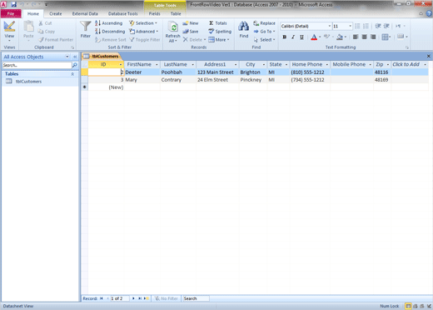Click the Copy icon

coord(41,32)
